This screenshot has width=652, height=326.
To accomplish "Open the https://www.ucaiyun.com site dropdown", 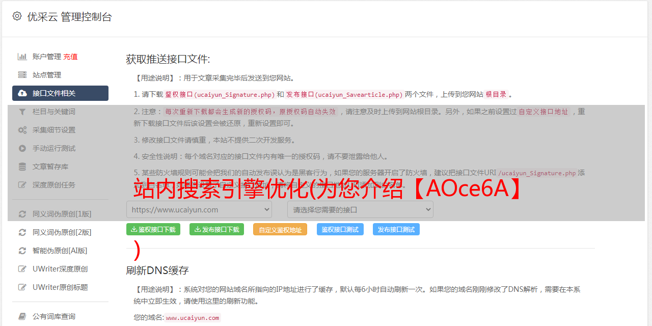I will coord(199,209).
